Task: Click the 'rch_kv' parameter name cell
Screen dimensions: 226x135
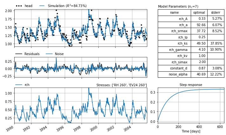Action: (174, 56)
